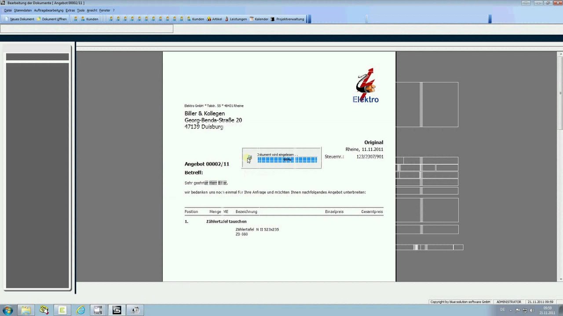
Task: Click the Original label on the document
Action: pyautogui.click(x=373, y=142)
